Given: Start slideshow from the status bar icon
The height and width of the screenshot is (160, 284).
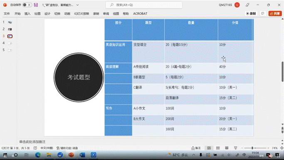Looking at the screenshot, I should (235, 148).
